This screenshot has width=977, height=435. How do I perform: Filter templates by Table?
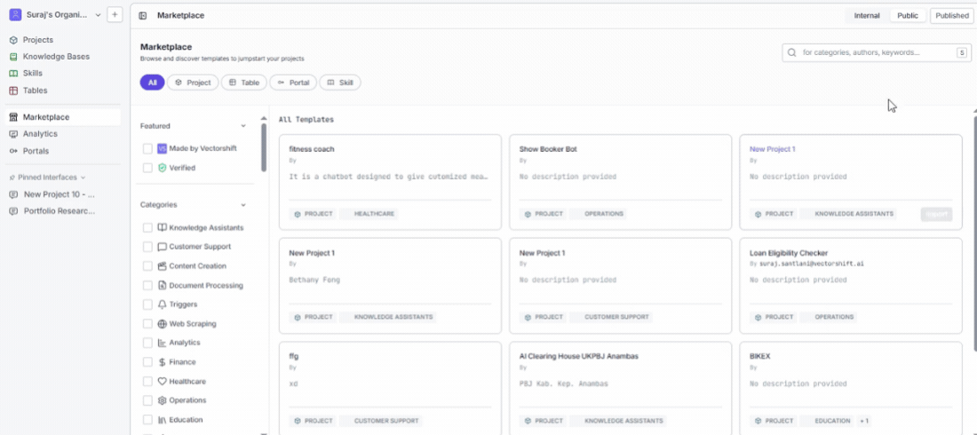[244, 83]
